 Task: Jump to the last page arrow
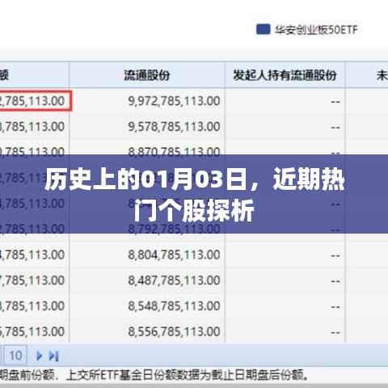tap(53, 356)
